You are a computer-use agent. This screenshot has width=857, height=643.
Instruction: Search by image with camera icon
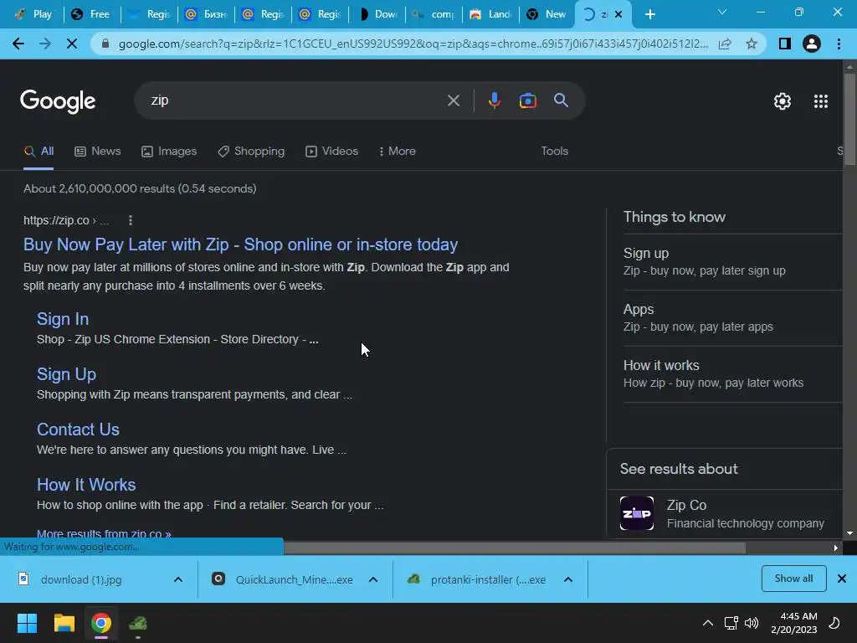(x=527, y=100)
